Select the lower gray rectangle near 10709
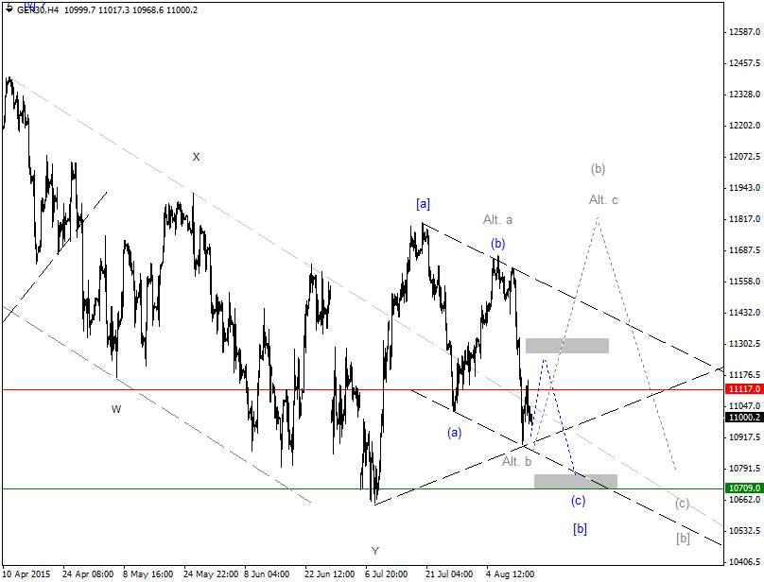 coord(576,481)
